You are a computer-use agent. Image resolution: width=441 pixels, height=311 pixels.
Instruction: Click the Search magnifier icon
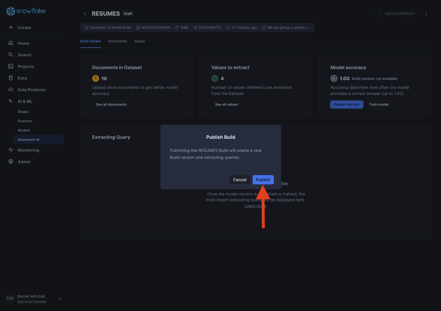coord(11,55)
